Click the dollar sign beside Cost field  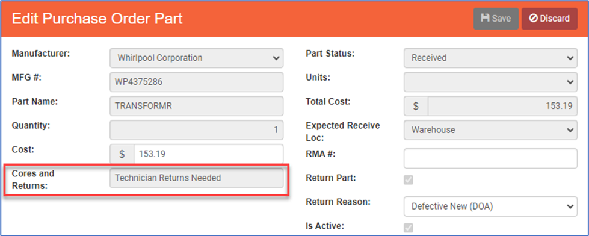click(x=122, y=154)
